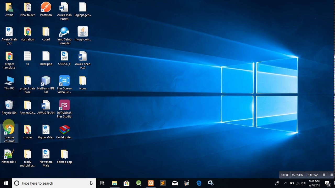The image size is (335, 188).
Task: Click the search box microphone icon
Action: pyautogui.click(x=91, y=183)
